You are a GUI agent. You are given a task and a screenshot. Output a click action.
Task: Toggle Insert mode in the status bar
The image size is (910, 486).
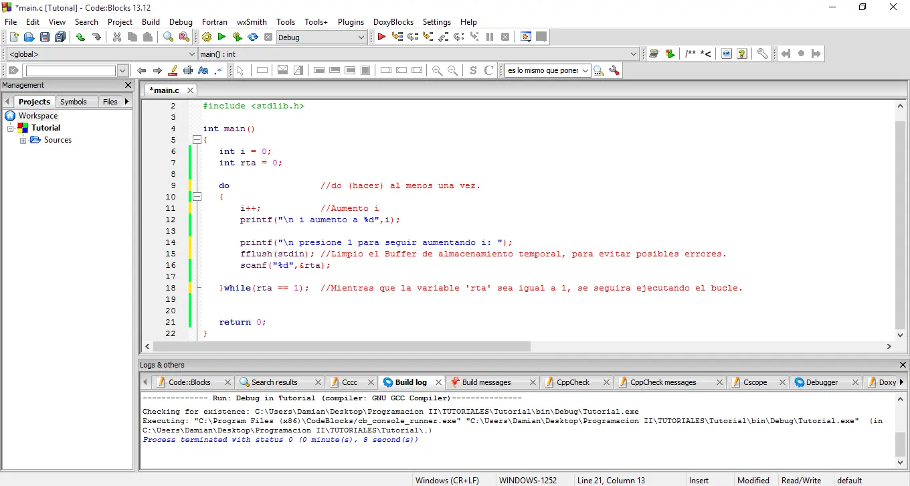[x=698, y=480]
